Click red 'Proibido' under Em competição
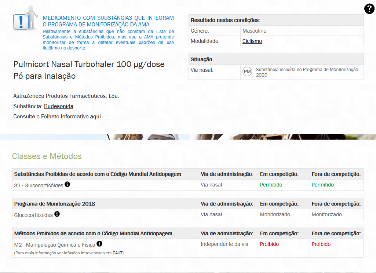 (269, 244)
